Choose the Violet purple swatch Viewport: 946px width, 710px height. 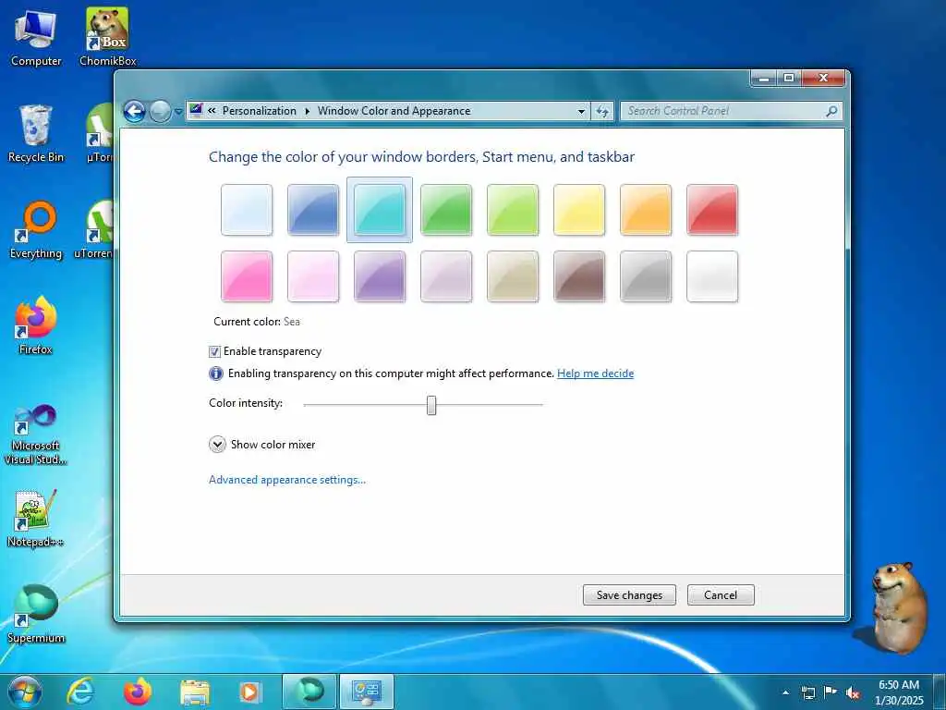pyautogui.click(x=380, y=276)
